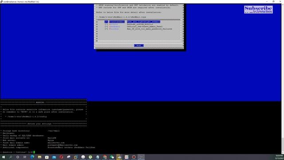
Task: Click the 'mailserver.com' domain name value
Action: point(56,143)
